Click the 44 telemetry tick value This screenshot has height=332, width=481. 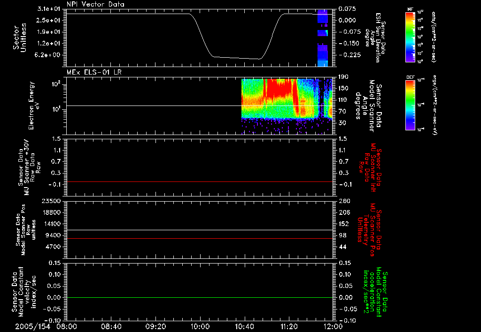[x=342, y=247]
